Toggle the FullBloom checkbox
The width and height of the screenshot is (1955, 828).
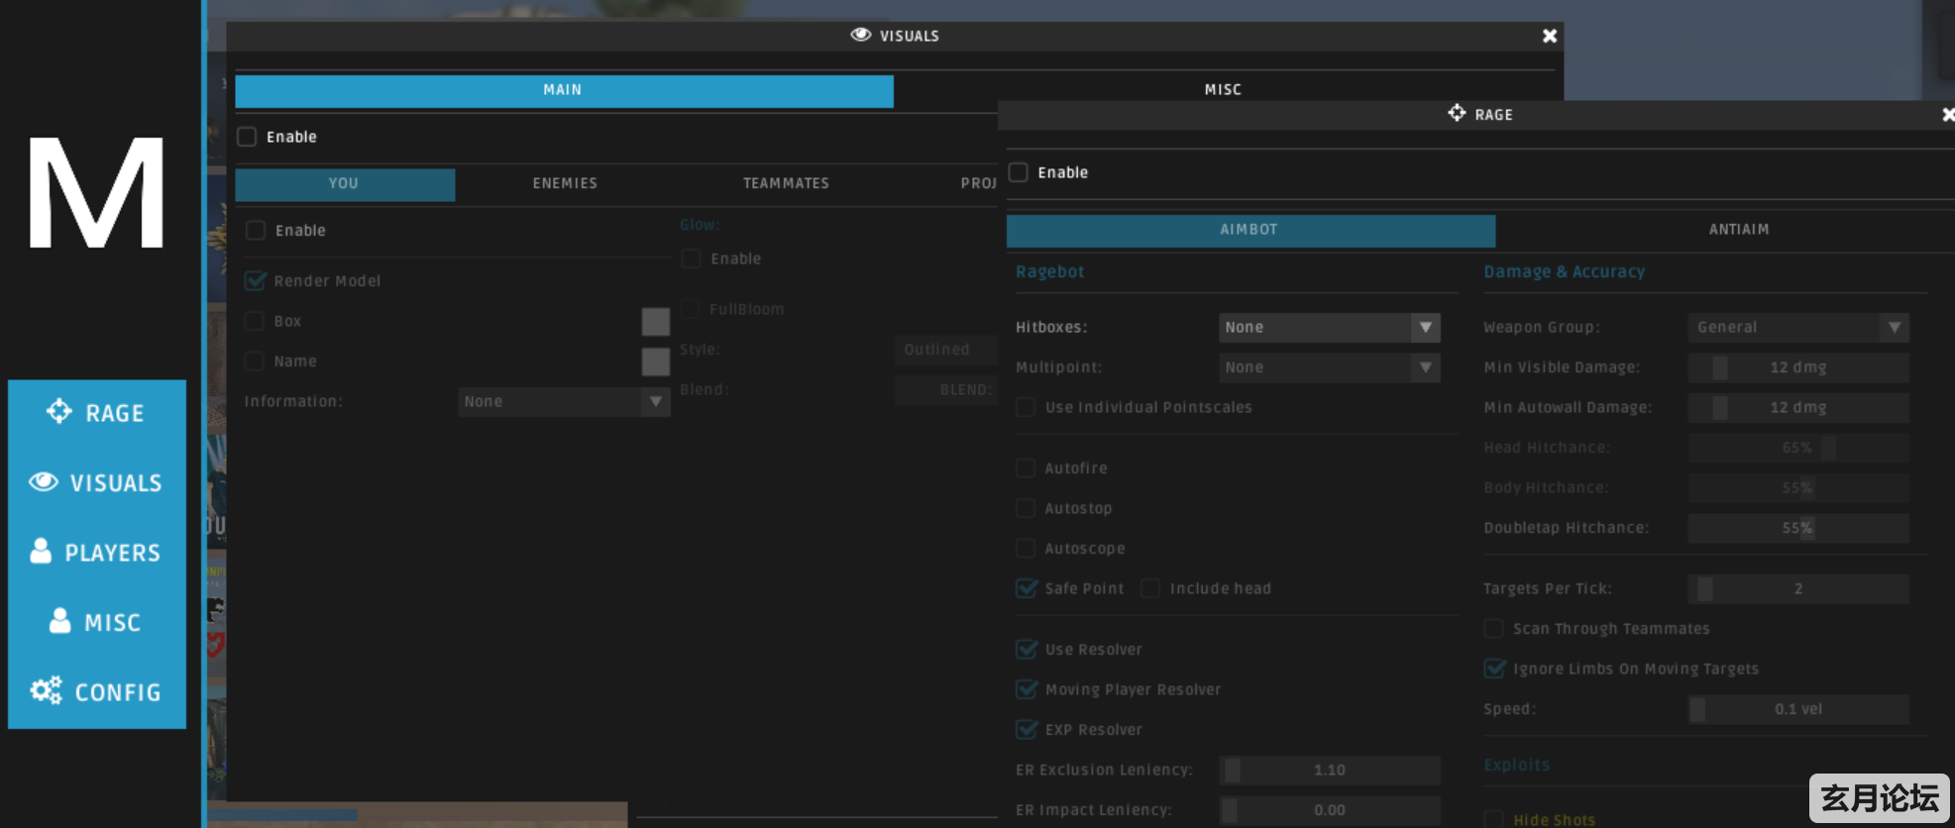(691, 309)
